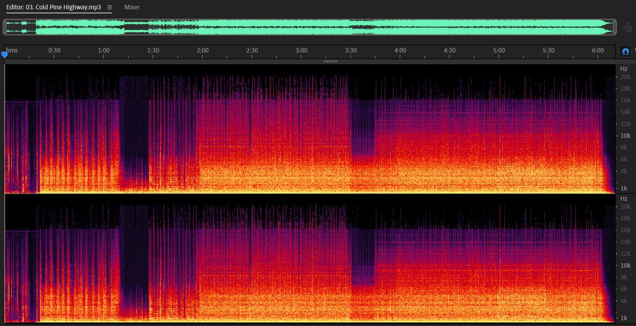Click the 0:30 mark on the time ruler
636x326 pixels.
coord(54,51)
